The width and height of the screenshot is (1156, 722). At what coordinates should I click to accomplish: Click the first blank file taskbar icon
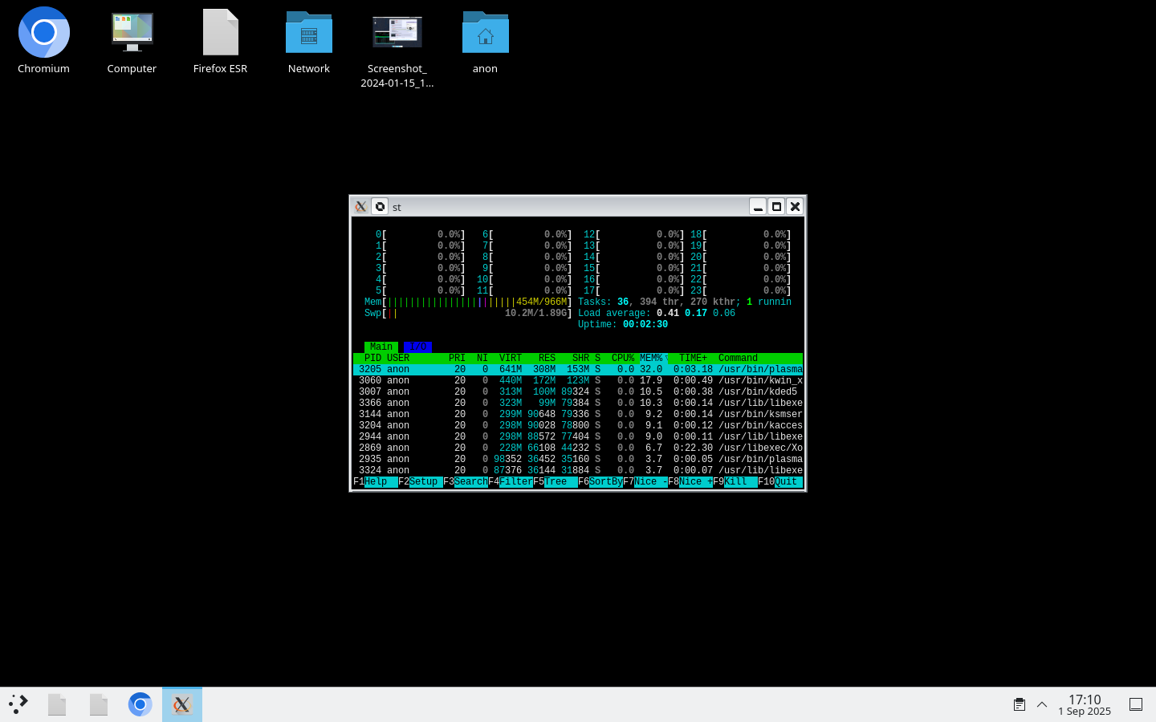(x=57, y=704)
